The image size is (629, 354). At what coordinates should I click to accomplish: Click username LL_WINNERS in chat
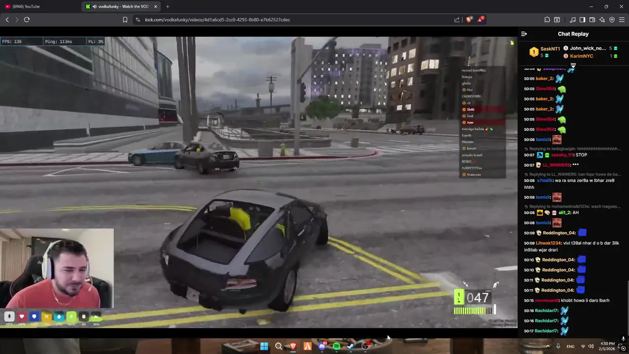click(x=556, y=165)
